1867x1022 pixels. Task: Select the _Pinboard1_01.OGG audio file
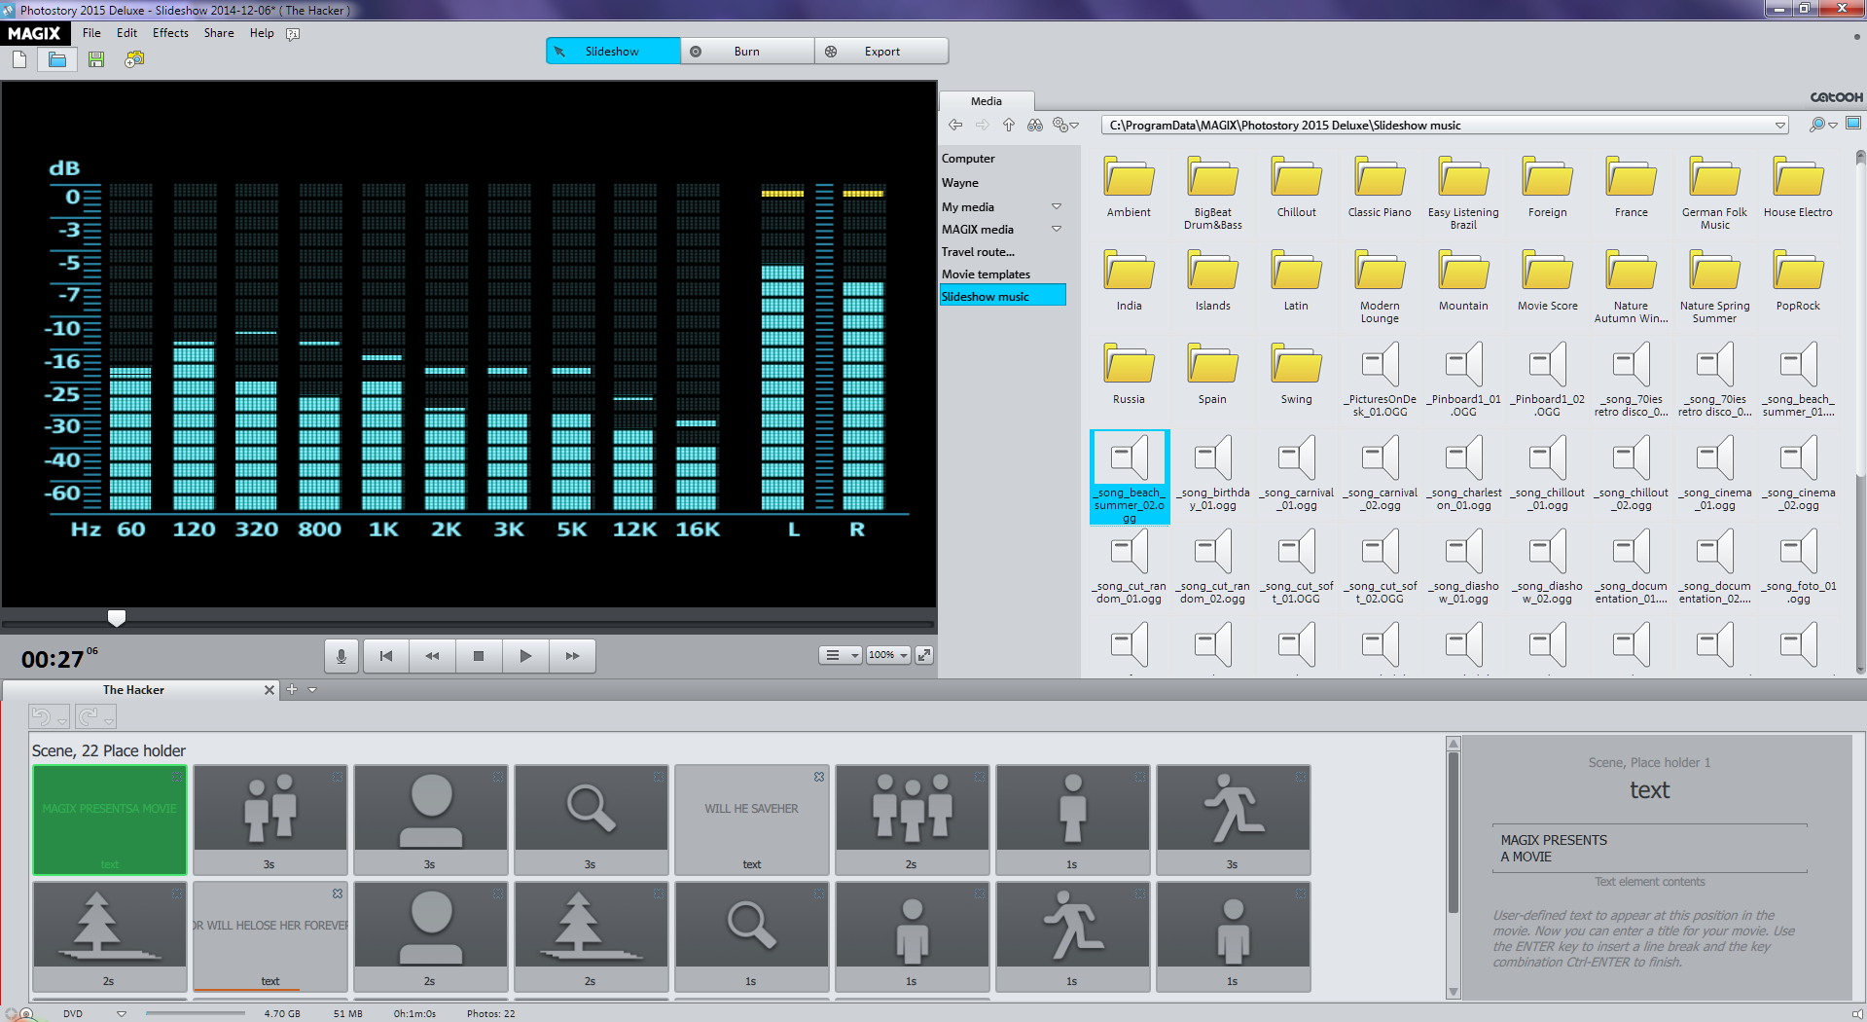[x=1463, y=380]
